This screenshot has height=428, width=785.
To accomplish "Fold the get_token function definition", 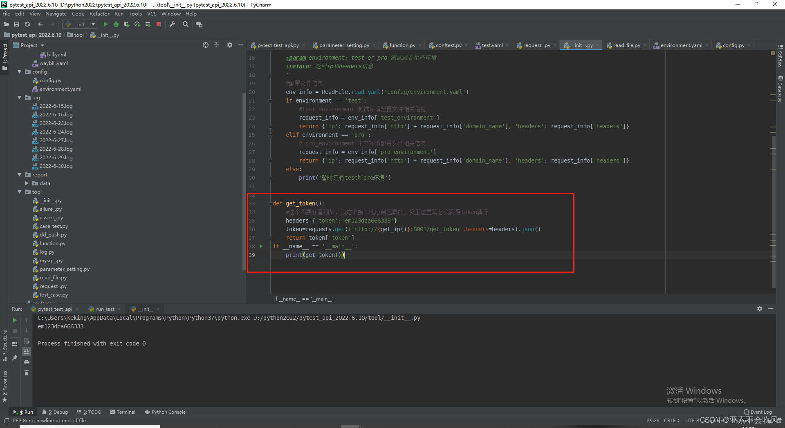I will tap(270, 204).
